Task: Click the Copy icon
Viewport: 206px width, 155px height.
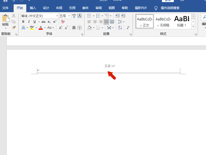Action: 14,22
